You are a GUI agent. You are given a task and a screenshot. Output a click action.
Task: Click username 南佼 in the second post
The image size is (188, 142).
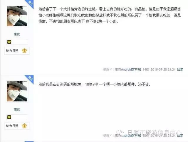tap(17, 109)
